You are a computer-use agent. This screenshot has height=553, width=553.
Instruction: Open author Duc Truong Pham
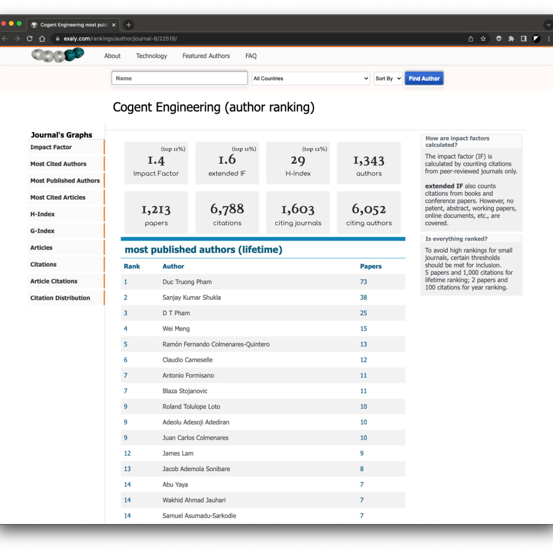187,282
